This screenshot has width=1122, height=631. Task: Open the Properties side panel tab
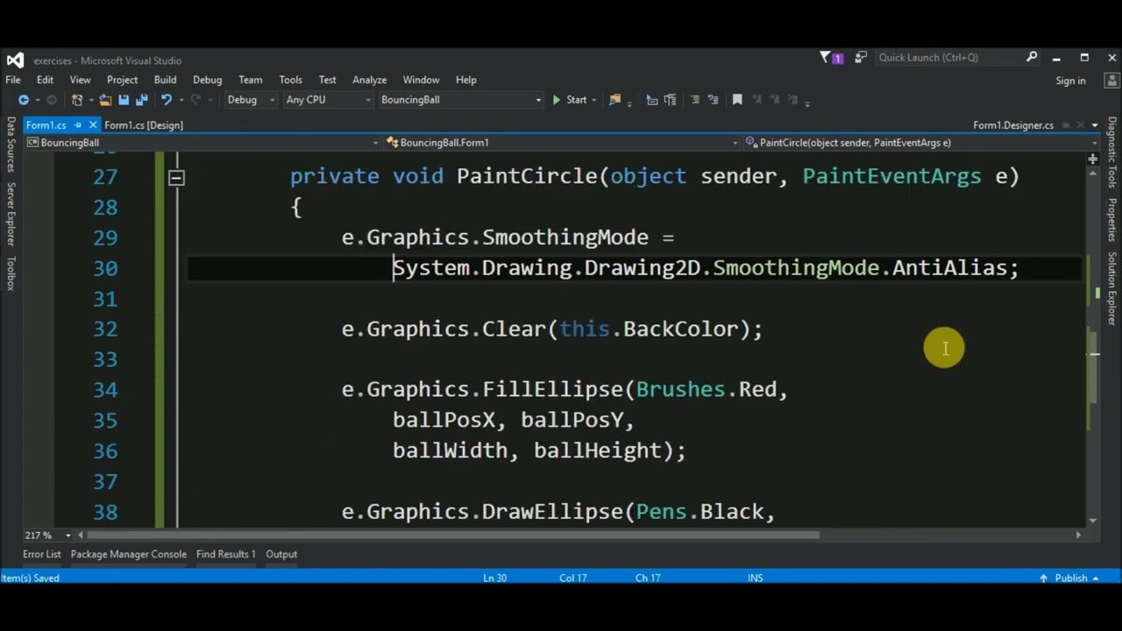(1111, 221)
